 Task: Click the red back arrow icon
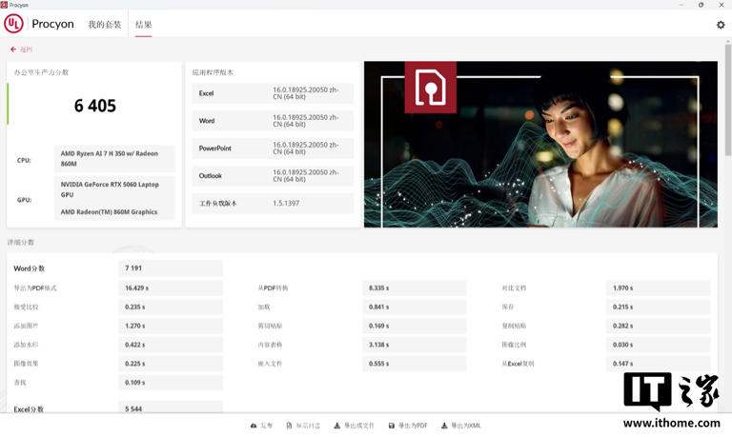click(13, 50)
